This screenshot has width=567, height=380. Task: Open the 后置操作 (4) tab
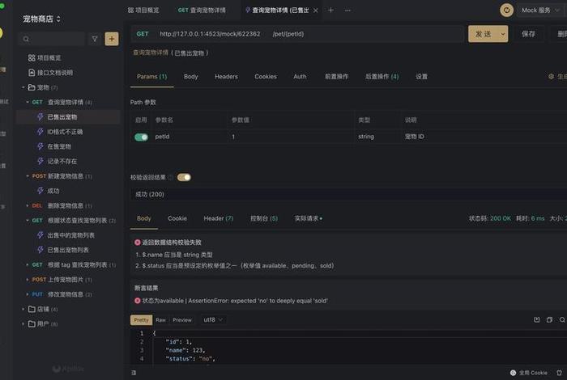[x=382, y=77]
